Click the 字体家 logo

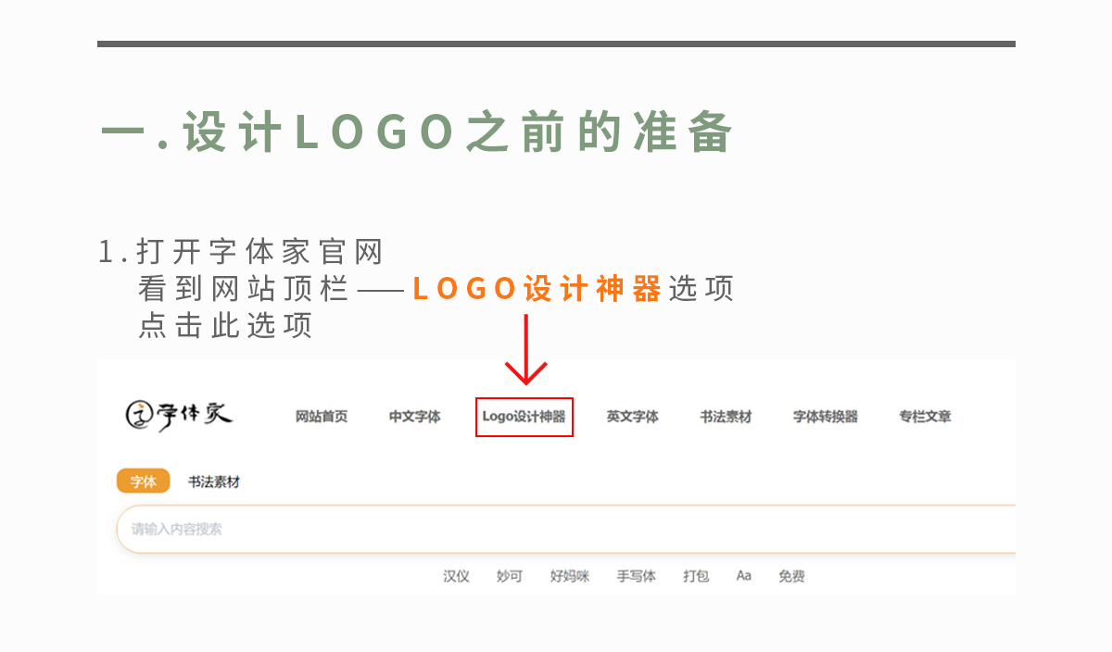click(x=179, y=417)
